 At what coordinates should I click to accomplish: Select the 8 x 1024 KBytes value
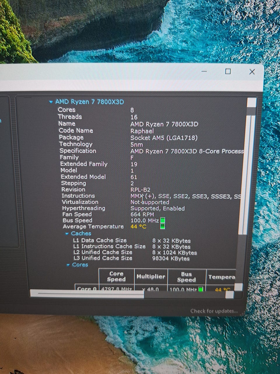(174, 253)
